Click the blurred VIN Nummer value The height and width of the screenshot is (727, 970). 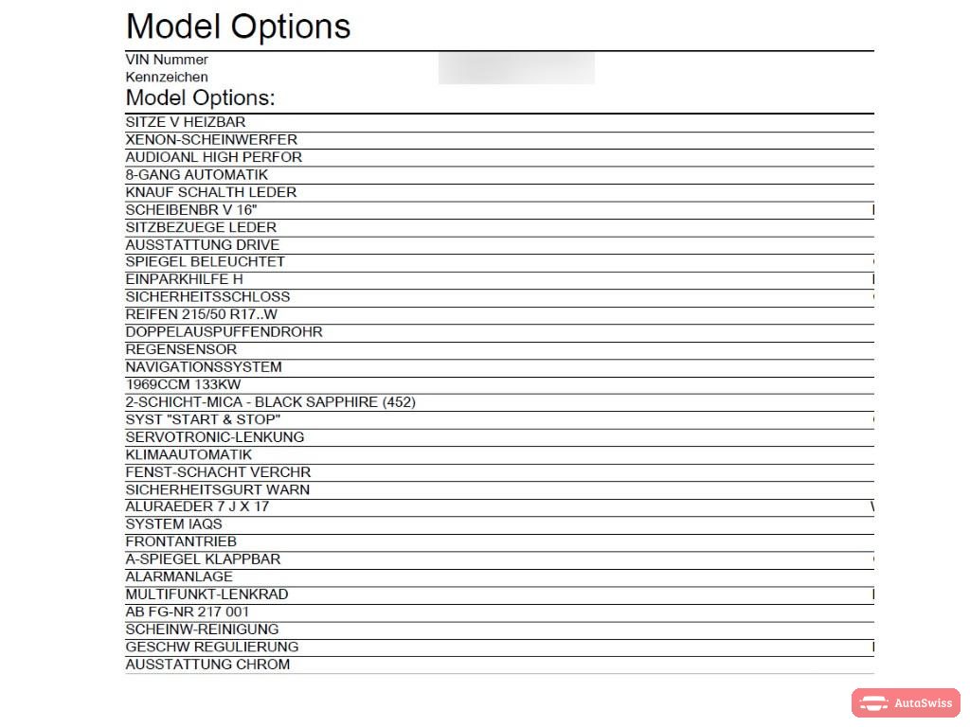pyautogui.click(x=516, y=68)
